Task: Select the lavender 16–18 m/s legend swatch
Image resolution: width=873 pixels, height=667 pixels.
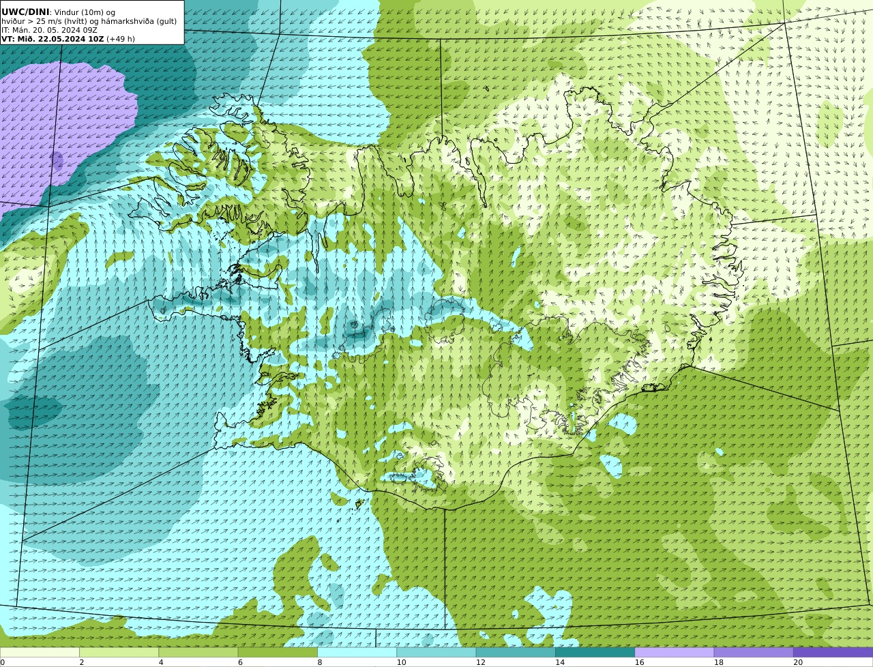Action: click(675, 653)
